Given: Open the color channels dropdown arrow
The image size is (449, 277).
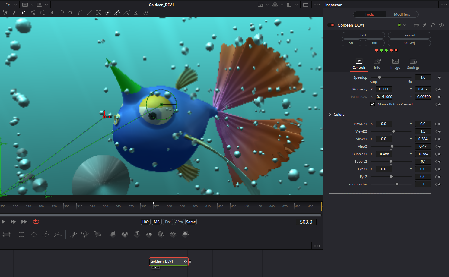Looking at the screenshot, I should (x=282, y=5).
